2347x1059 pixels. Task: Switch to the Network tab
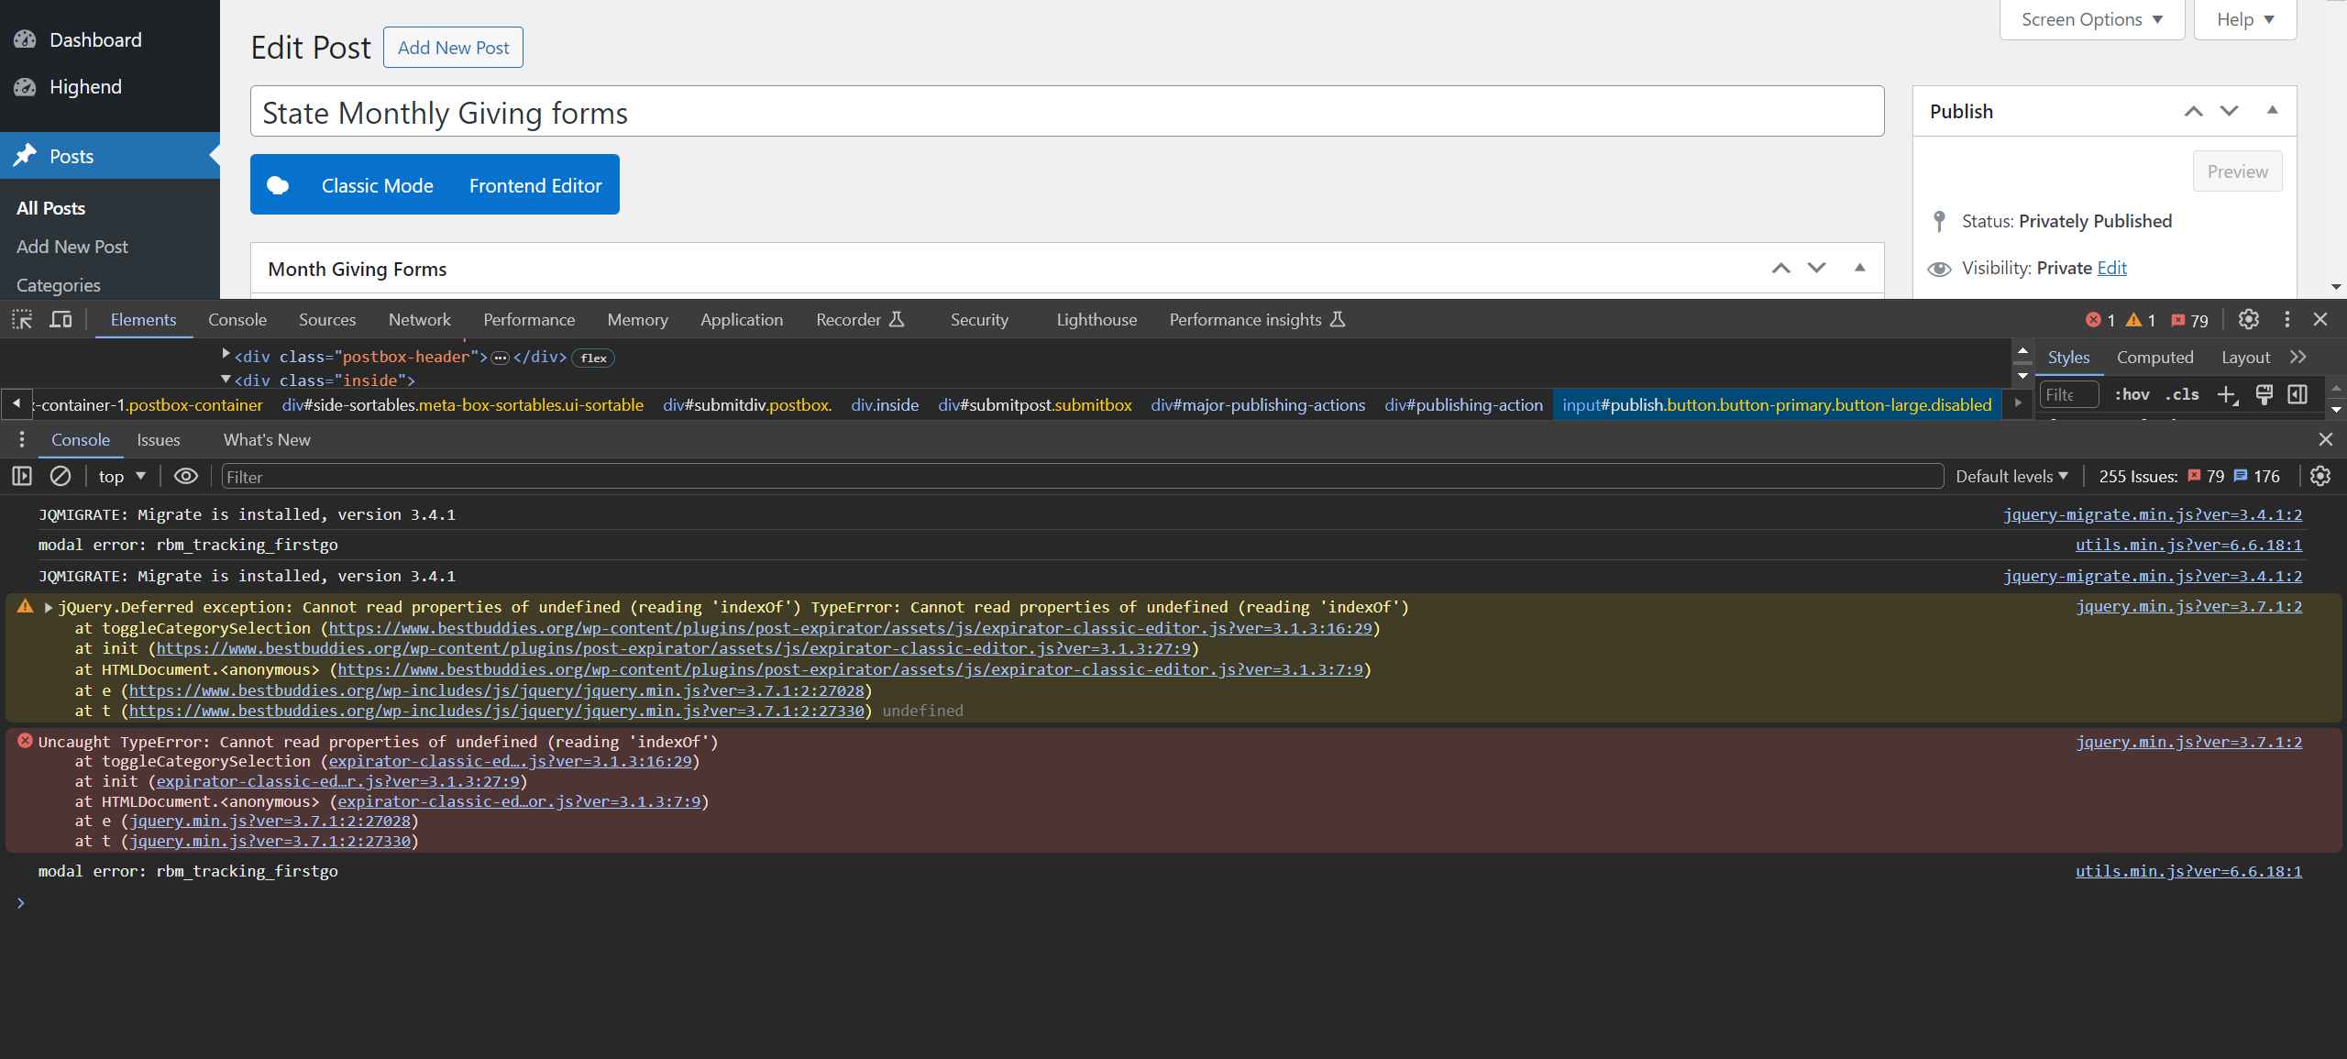[x=419, y=319]
